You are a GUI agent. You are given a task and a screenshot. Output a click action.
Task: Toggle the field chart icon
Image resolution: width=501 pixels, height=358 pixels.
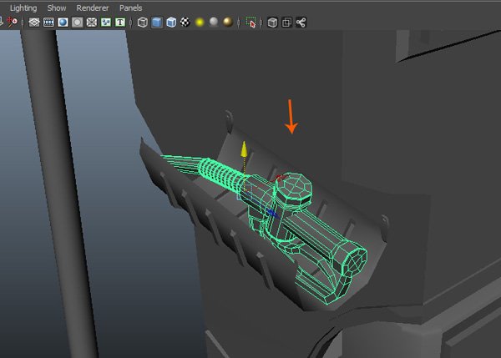(91, 23)
